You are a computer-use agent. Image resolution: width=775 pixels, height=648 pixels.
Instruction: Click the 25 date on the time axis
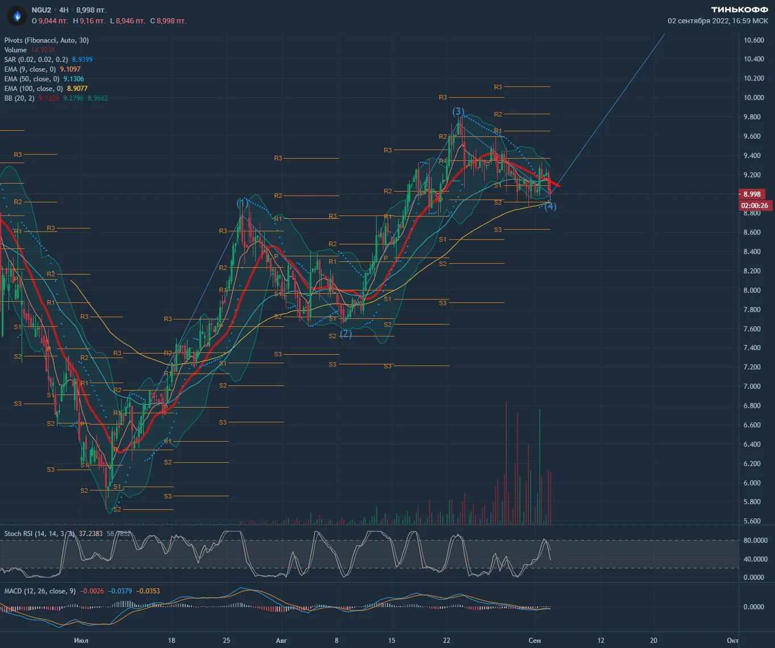click(x=227, y=640)
